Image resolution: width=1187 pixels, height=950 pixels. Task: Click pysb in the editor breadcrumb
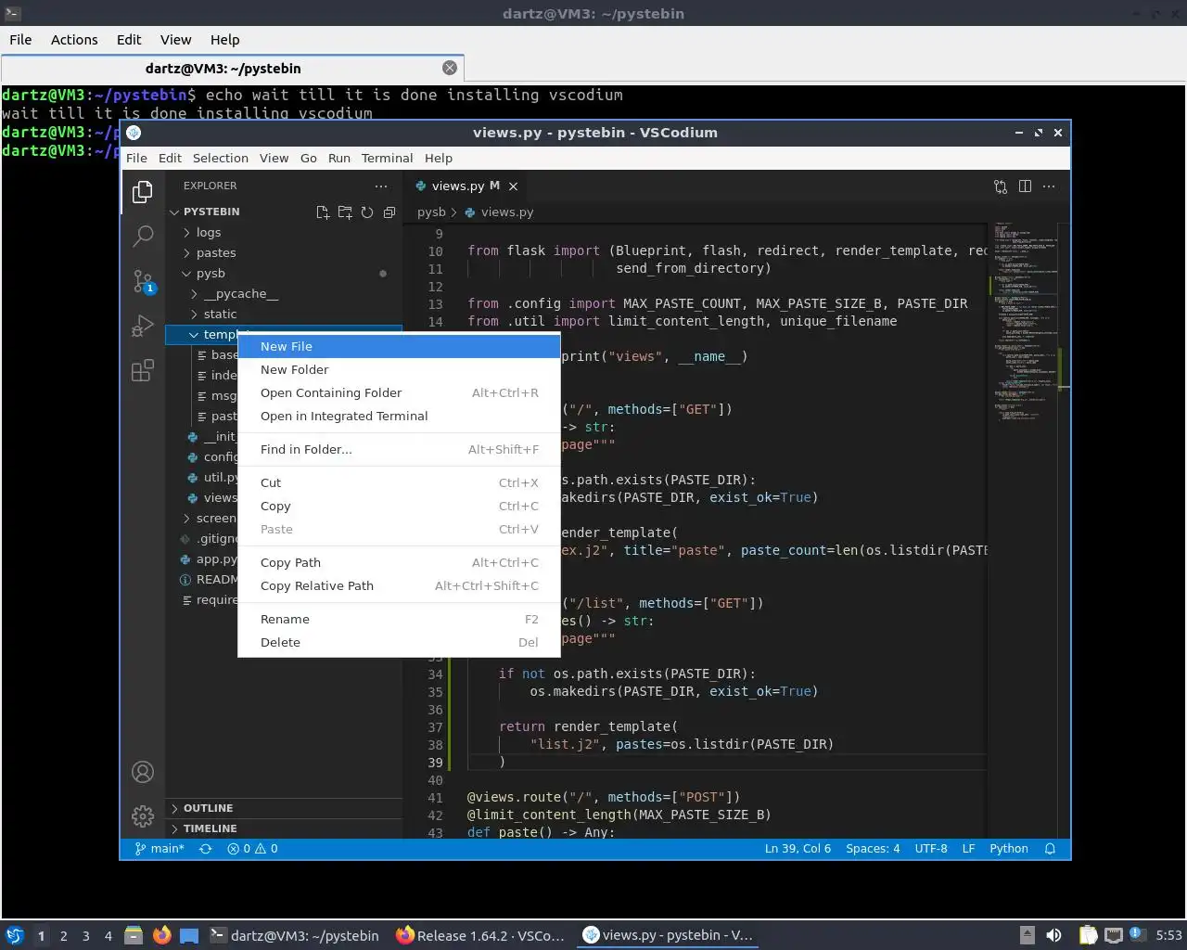tap(431, 212)
